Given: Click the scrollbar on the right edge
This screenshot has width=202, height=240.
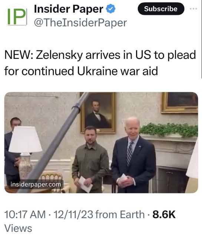Looking at the screenshot, I should [201, 39].
